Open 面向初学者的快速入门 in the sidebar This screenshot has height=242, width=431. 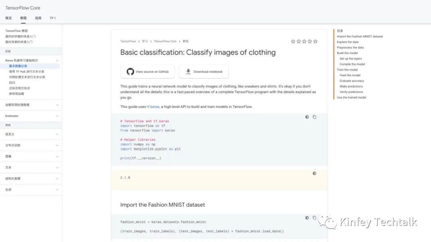click(x=20, y=37)
